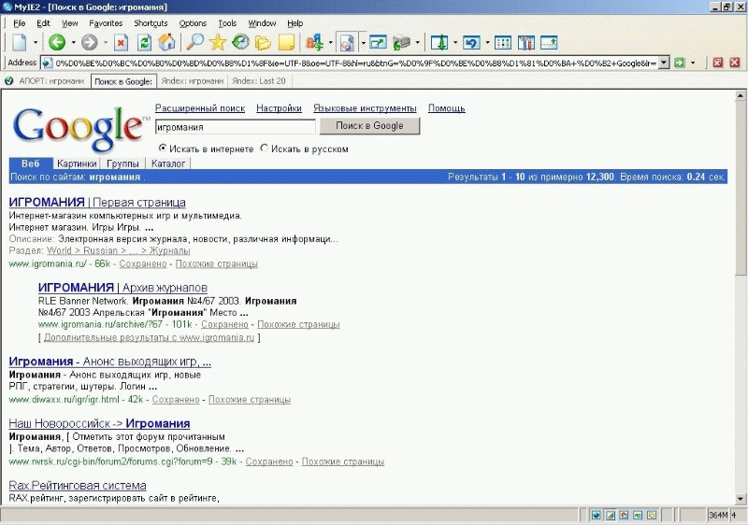
Task: Refresh the page with the green arrows icon
Action: pos(144,43)
